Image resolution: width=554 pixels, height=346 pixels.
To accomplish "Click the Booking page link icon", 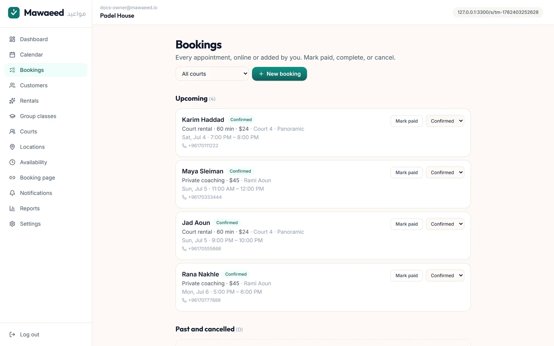I will [x=12, y=178].
